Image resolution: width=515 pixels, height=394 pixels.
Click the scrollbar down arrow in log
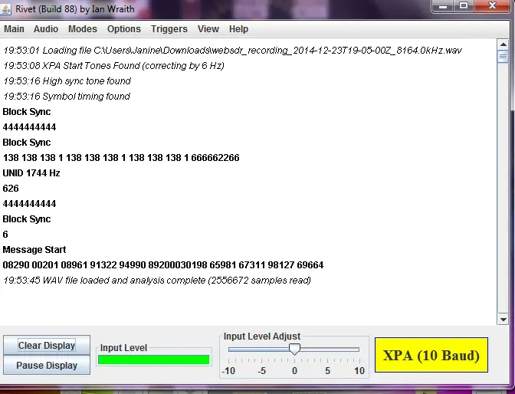coord(503,320)
